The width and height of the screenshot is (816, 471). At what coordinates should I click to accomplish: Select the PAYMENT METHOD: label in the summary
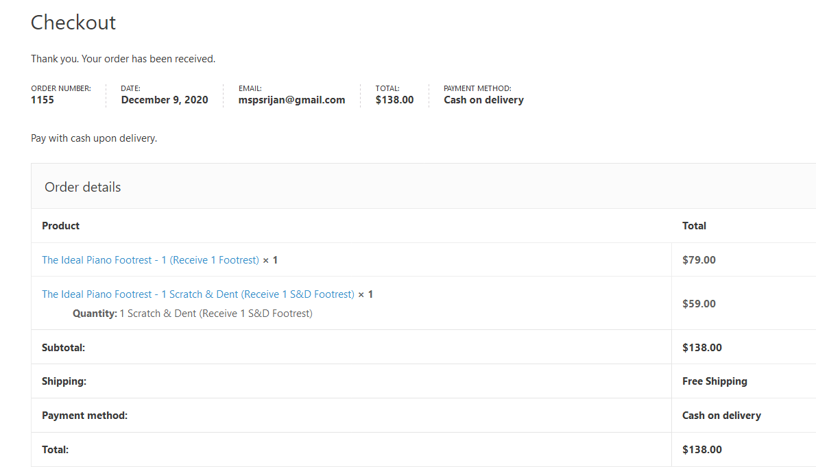[x=477, y=88]
